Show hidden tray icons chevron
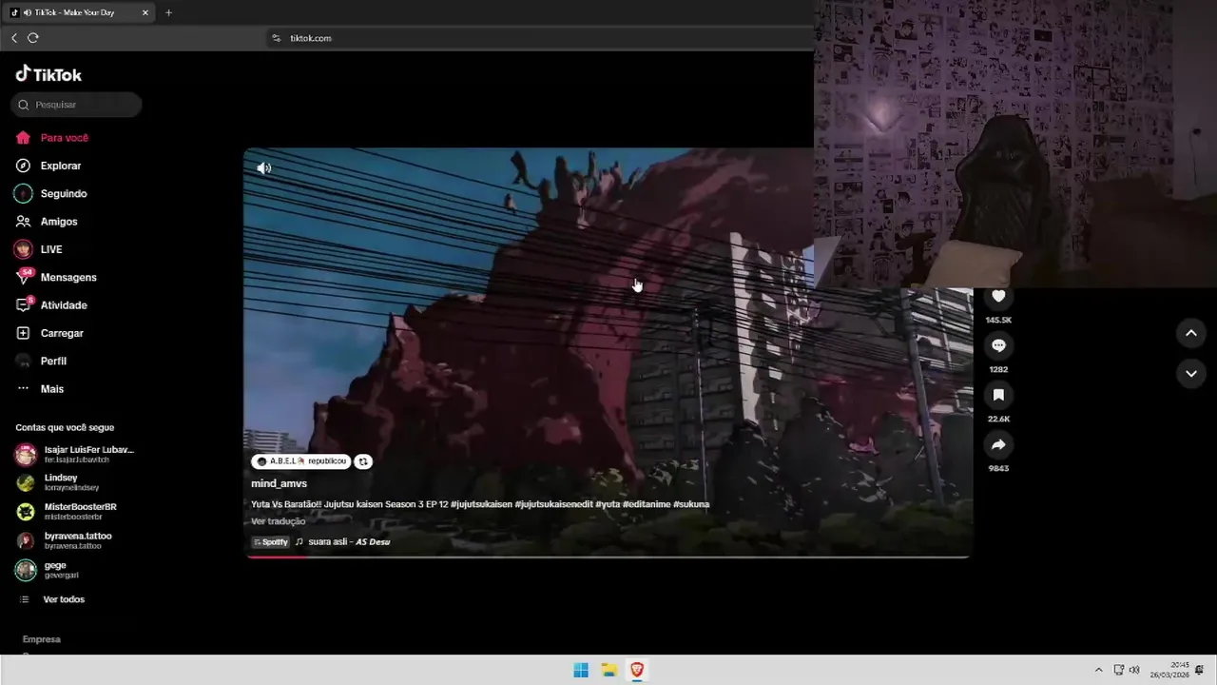The width and height of the screenshot is (1217, 685). pyautogui.click(x=1099, y=670)
